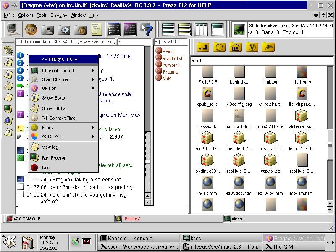336x252 pixels.
Task: Expand the Scan Channel submenu
Action: tap(64, 79)
